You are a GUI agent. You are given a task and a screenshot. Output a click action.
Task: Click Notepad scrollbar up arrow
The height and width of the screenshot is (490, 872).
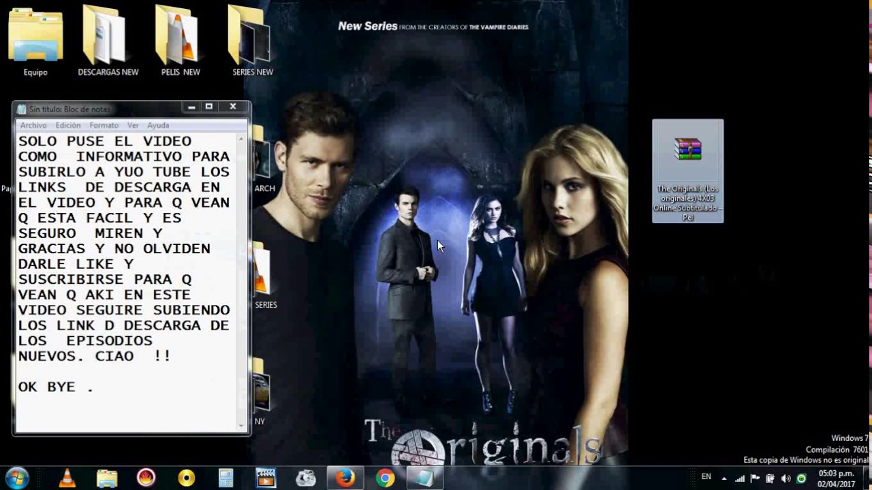click(241, 138)
